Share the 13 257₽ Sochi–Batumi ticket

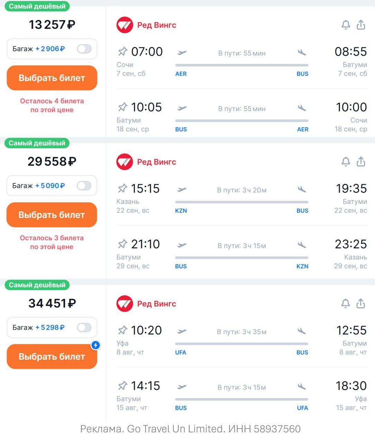(x=361, y=25)
